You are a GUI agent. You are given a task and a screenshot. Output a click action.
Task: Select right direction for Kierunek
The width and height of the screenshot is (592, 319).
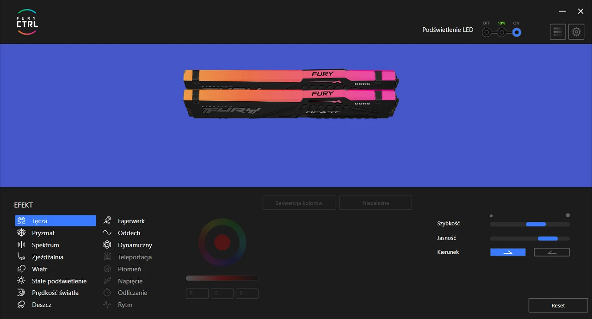(508, 252)
